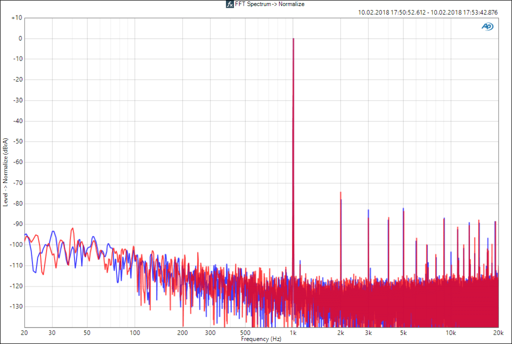Click the '20' tick label on the frequency axis
The image size is (512, 344).
coord(24,332)
